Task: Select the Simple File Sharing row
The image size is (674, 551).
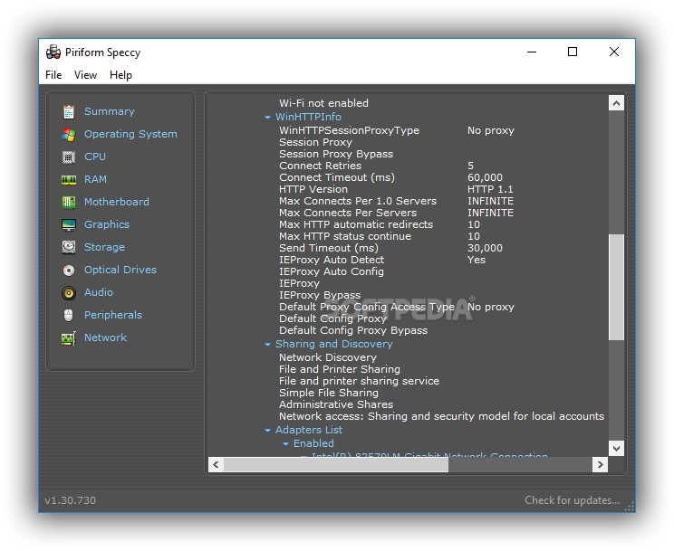Action: [x=329, y=393]
